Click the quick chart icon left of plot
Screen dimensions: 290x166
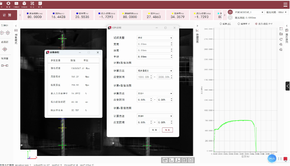(197, 31)
